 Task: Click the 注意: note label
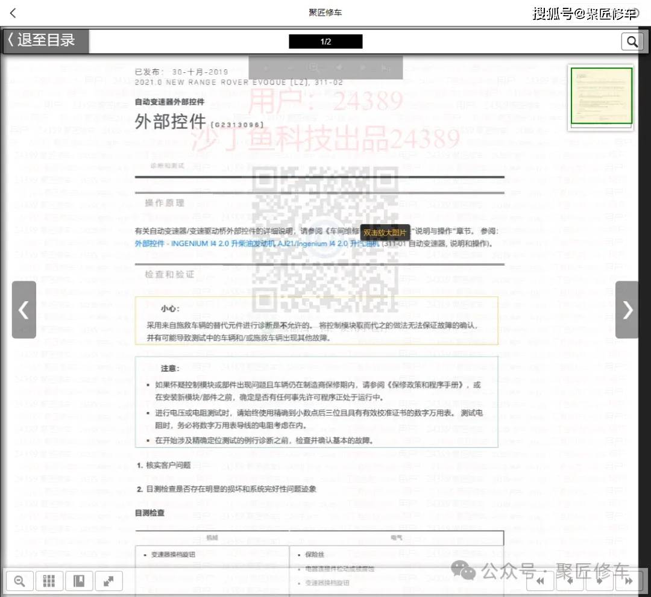(170, 368)
